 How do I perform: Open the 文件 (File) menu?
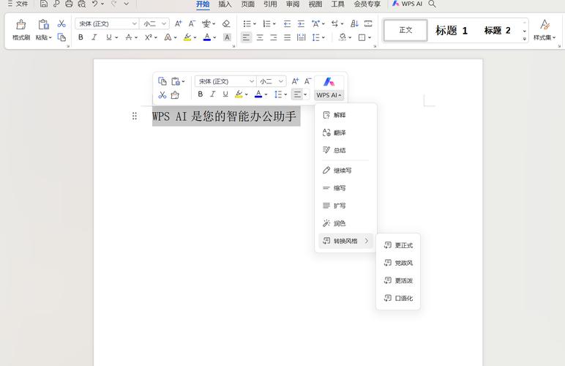click(18, 4)
